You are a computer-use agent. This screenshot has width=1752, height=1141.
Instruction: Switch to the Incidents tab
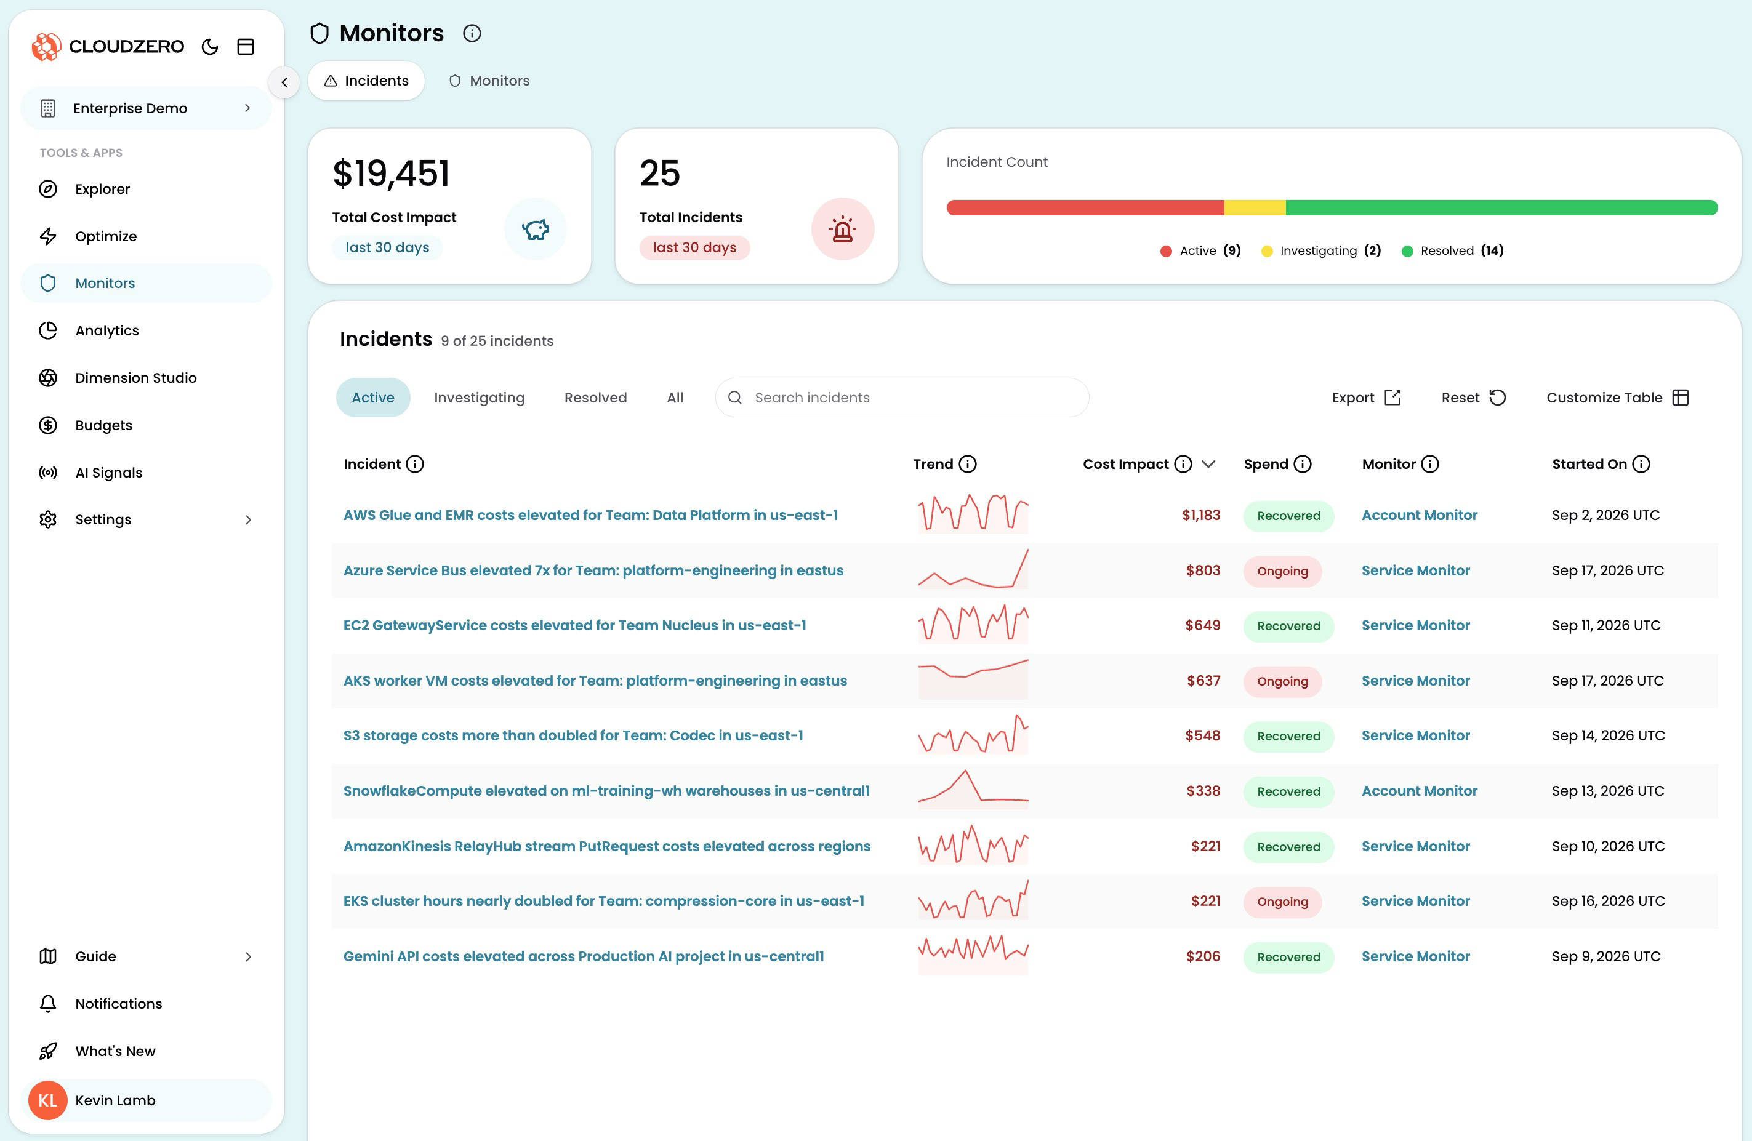[366, 81]
